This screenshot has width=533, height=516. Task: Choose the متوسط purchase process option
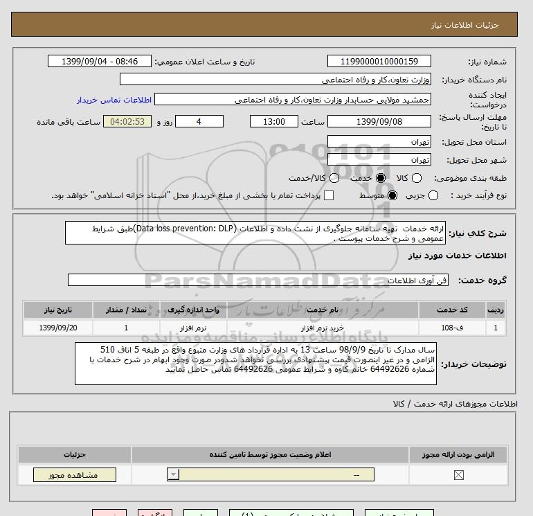point(392,195)
